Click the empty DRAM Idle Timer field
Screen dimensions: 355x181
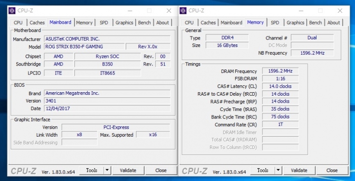(280, 132)
